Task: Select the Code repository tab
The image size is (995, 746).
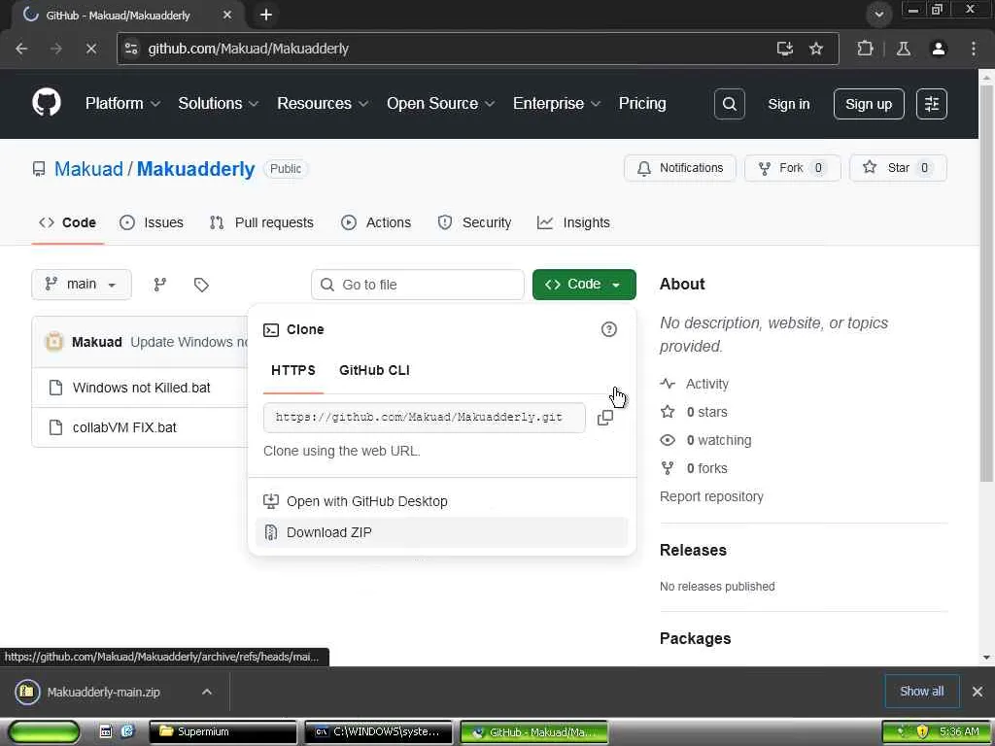Action: [67, 222]
